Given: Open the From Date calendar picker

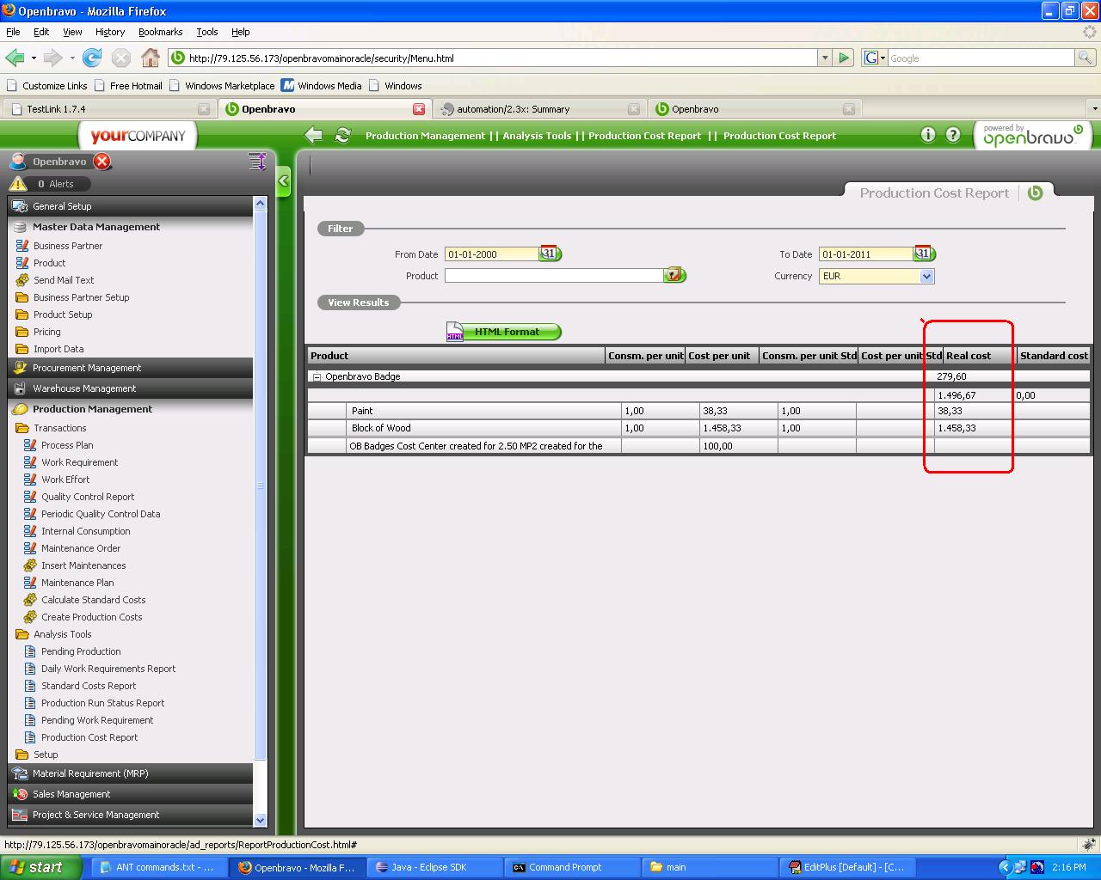Looking at the screenshot, I should click(x=550, y=254).
